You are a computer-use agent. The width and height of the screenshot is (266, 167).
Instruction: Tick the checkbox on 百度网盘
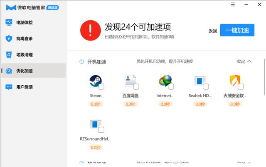(x=136, y=86)
